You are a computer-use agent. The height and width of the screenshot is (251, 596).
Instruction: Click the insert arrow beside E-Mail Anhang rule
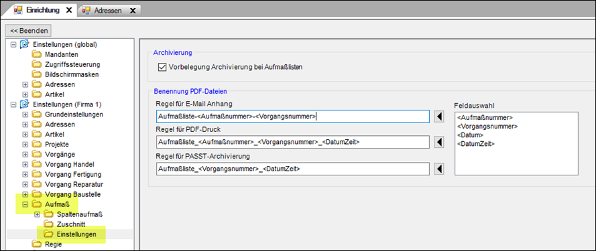click(439, 116)
